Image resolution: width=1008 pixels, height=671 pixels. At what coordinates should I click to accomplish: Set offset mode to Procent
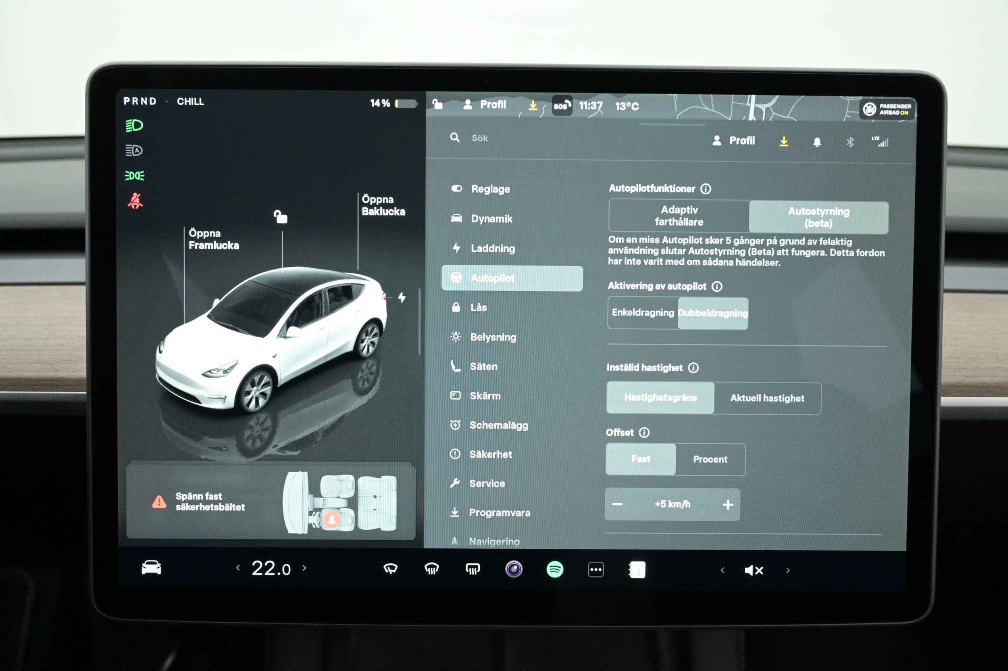[x=710, y=460]
